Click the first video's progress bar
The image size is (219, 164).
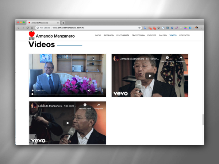coord(68,94)
